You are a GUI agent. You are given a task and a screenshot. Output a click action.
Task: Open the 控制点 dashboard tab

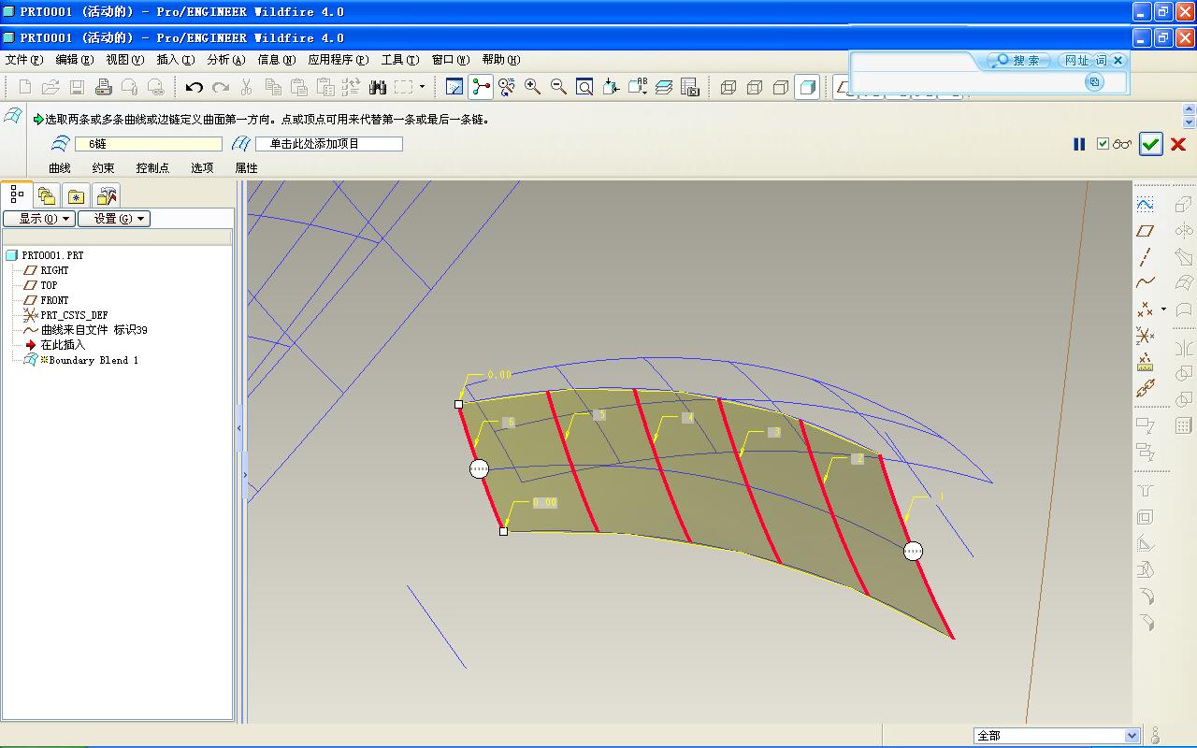coord(152,168)
